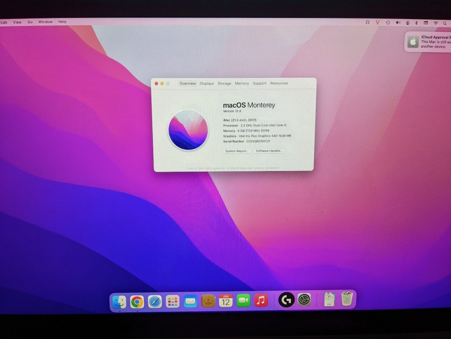Close the About This Mac window
The height and width of the screenshot is (339, 451).
156,83
